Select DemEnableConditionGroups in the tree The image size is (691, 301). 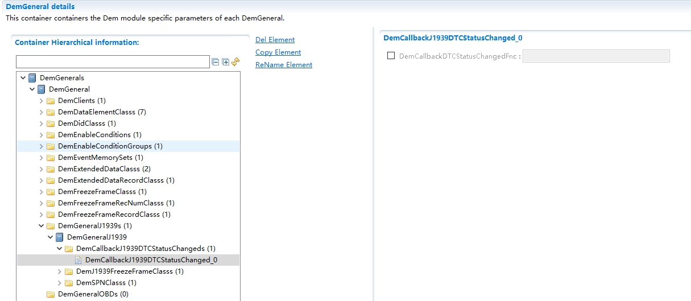point(105,146)
